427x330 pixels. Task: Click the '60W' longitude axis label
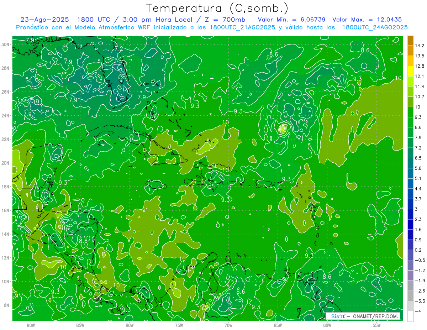pyautogui.click(x=327, y=325)
